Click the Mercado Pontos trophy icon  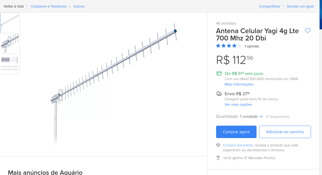(x=218, y=158)
